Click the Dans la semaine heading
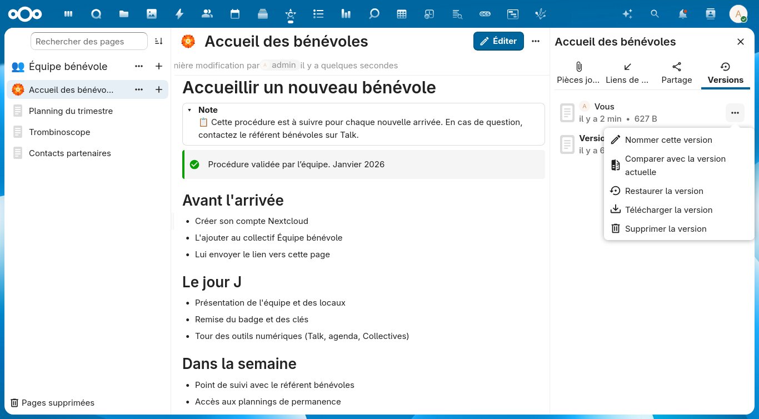This screenshot has height=419, width=759. (x=239, y=363)
